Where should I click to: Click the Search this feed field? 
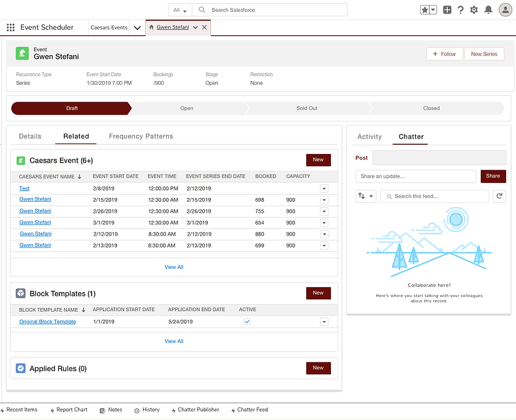tap(434, 196)
